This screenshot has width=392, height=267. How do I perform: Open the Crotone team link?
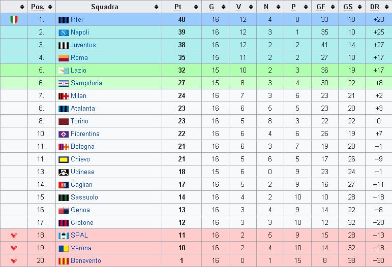pyautogui.click(x=82, y=222)
